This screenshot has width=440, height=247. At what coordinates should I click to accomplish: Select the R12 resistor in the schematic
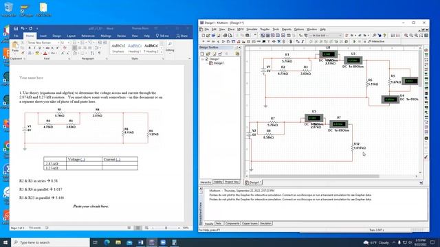[353, 148]
